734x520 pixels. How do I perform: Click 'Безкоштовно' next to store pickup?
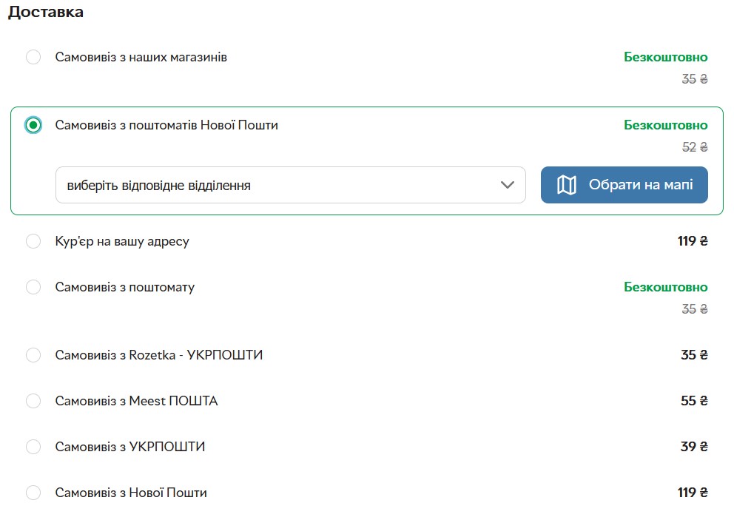pyautogui.click(x=665, y=57)
